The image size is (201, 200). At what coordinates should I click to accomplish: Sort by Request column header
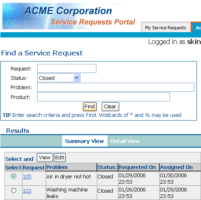[x=33, y=167]
